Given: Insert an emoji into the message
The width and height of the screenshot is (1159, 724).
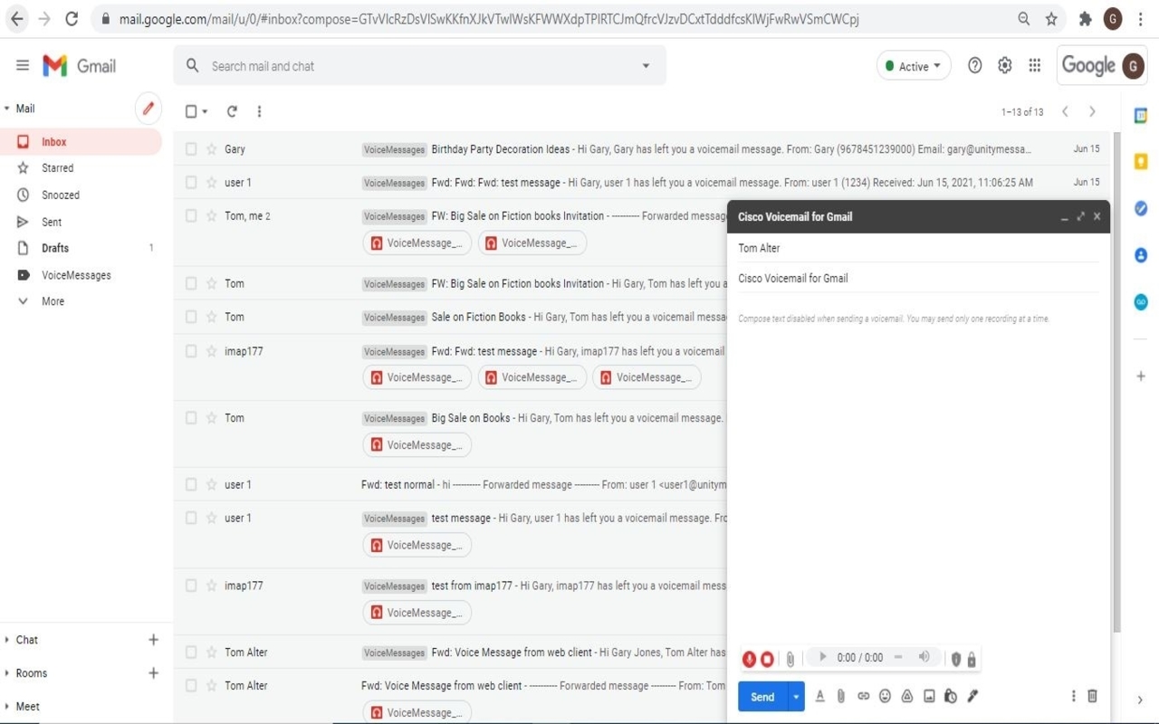Looking at the screenshot, I should tap(885, 695).
